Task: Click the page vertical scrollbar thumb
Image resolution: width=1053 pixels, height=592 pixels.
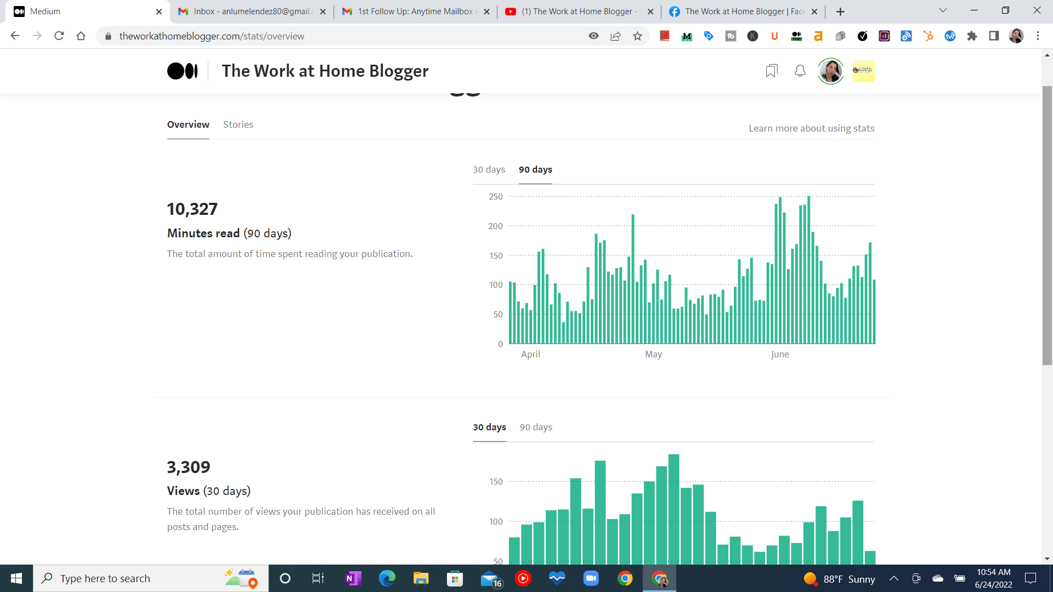Action: pos(1047,225)
